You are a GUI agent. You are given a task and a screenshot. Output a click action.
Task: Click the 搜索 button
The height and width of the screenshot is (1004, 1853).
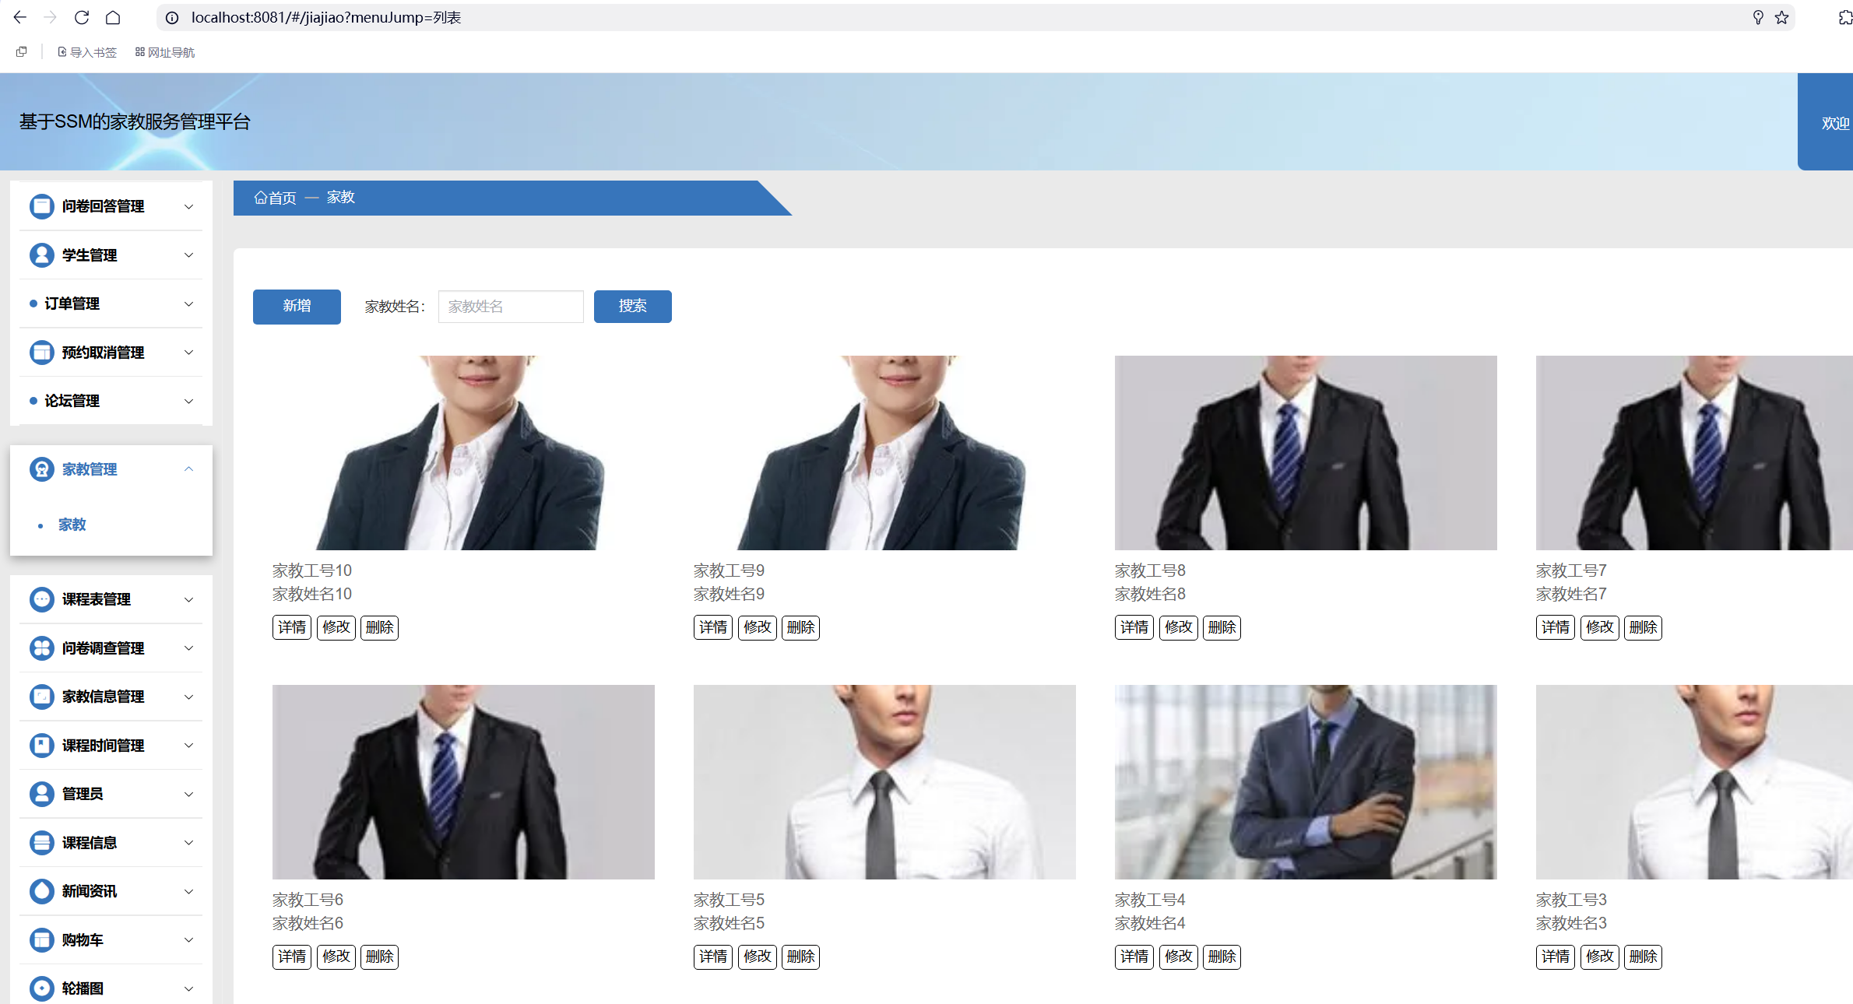(632, 306)
